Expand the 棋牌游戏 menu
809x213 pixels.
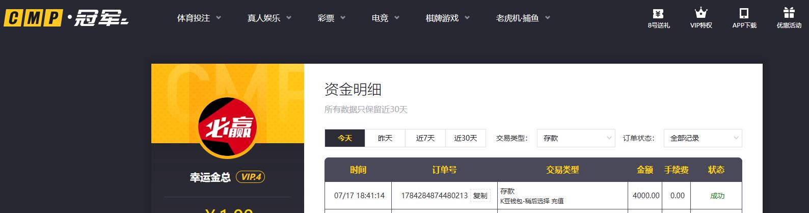pyautogui.click(x=448, y=18)
